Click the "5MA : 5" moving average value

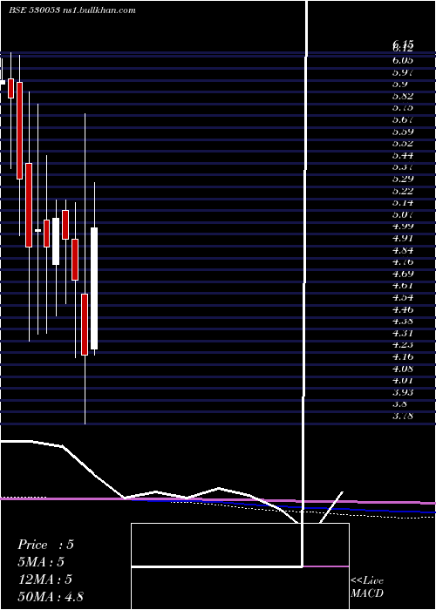coord(41,562)
